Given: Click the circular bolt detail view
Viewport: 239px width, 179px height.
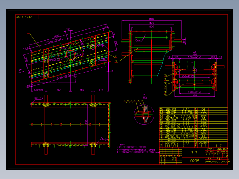Looking at the screenshot, I should click(x=144, y=114).
